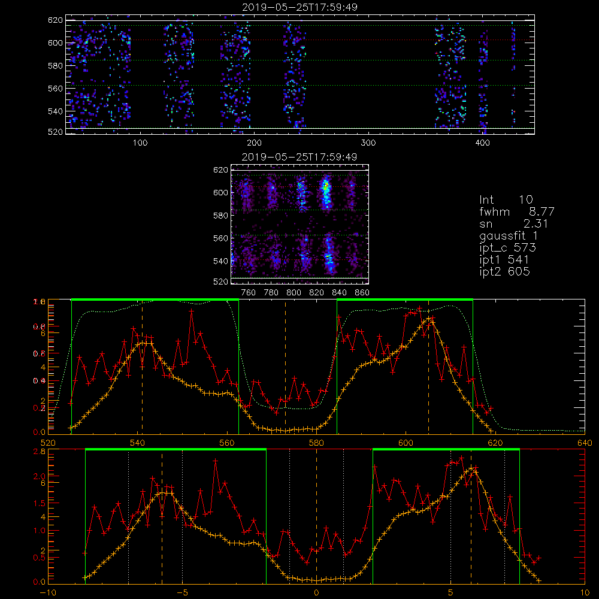This screenshot has width=599, height=599.
Task: Click the middle image's 2019-05-25T17:59:49 title
Action: point(299,157)
